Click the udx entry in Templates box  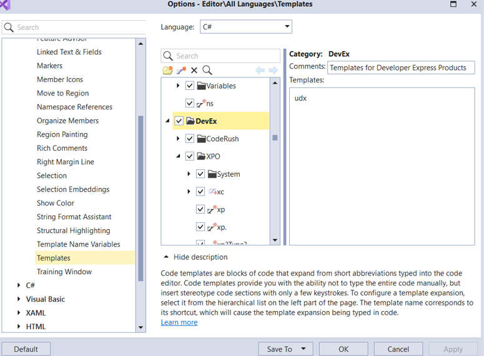pyautogui.click(x=300, y=98)
